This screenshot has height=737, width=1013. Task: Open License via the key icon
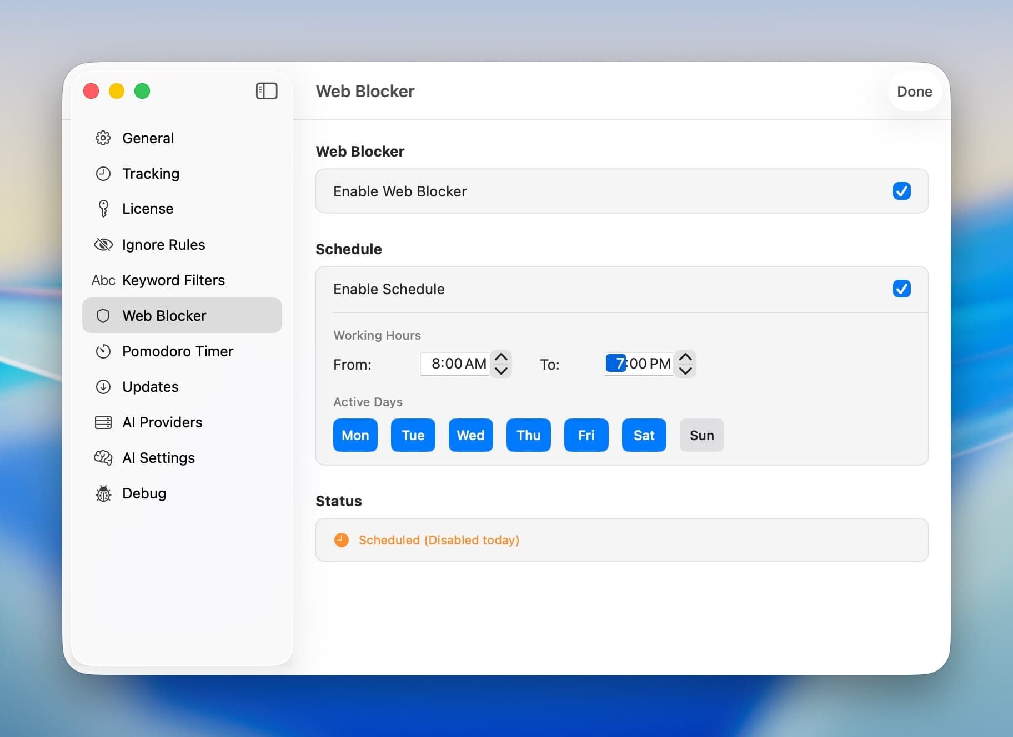[x=103, y=209]
